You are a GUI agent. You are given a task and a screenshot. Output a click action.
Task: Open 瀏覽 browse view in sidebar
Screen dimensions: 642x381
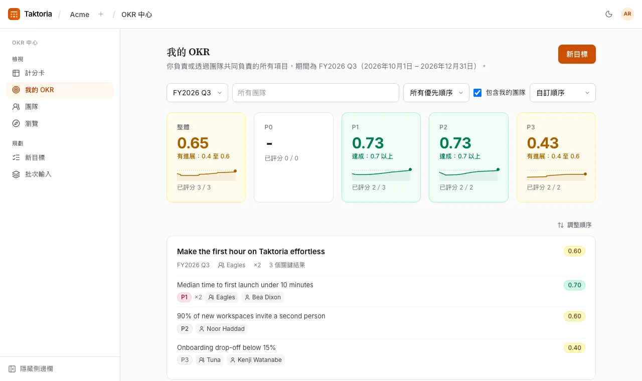tap(60, 123)
